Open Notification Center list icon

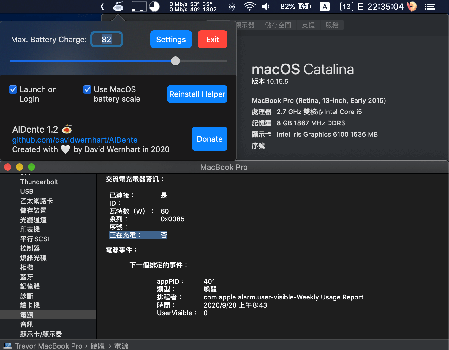(430, 7)
